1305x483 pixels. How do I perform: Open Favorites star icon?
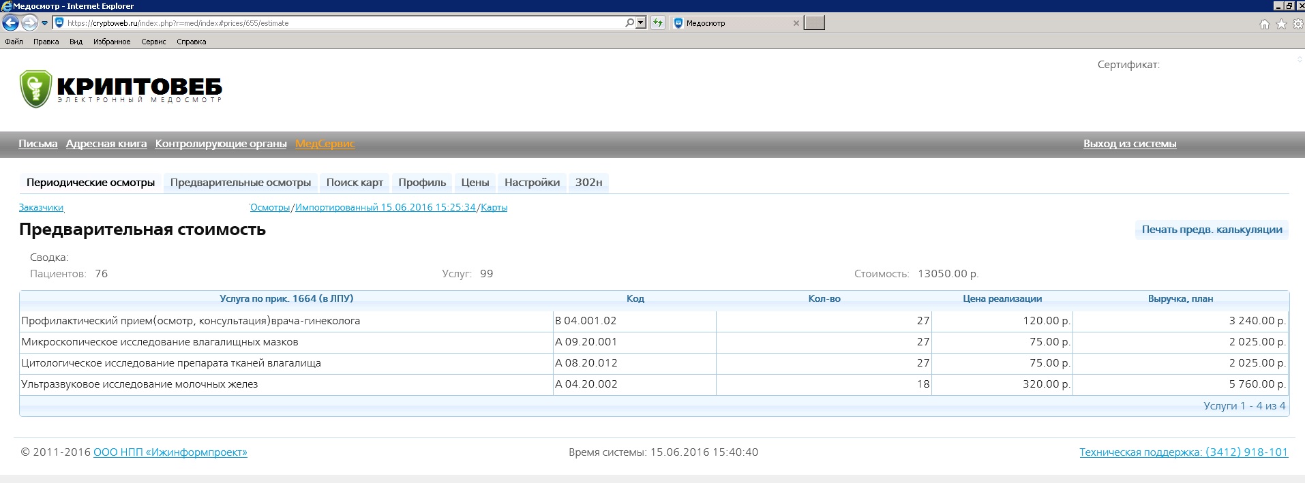(1280, 25)
